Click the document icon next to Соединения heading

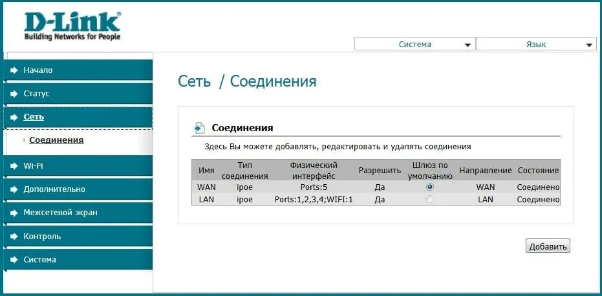[x=200, y=128]
